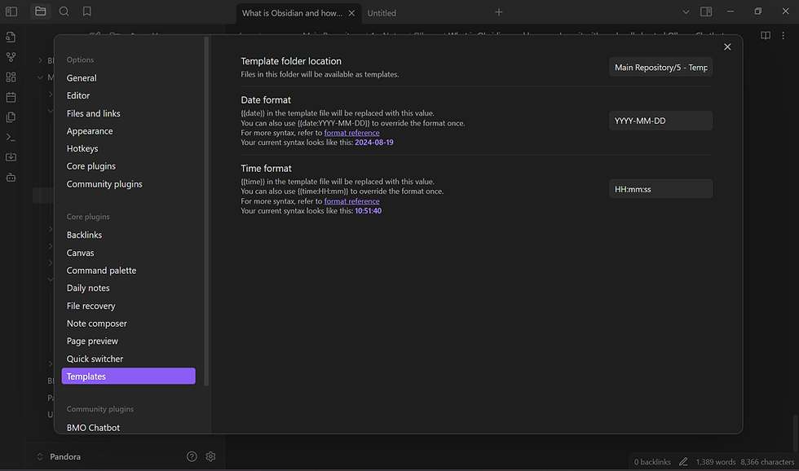Open BMO Chatbot plugin settings
Viewport: 799px width, 471px height.
click(129, 427)
